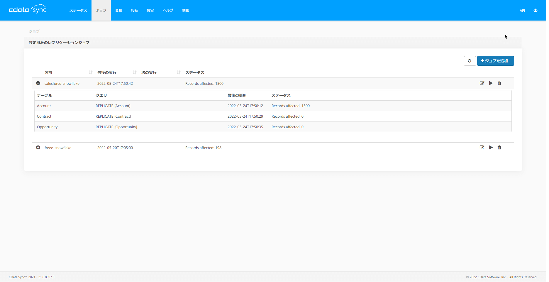The height and width of the screenshot is (282, 549).
Task: Click the ジョブを追加 button
Action: click(x=495, y=61)
